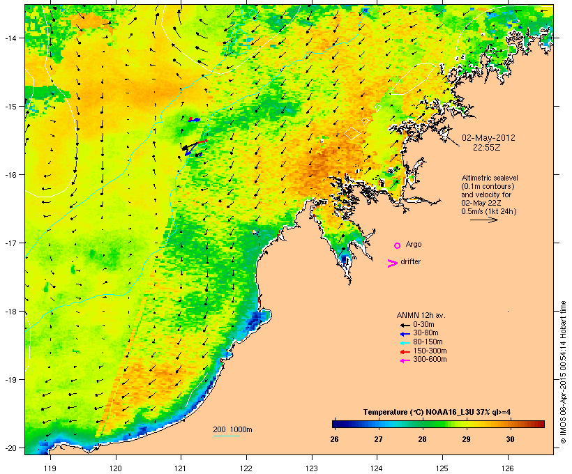Click the red 150-300m legend arrow

[405, 351]
